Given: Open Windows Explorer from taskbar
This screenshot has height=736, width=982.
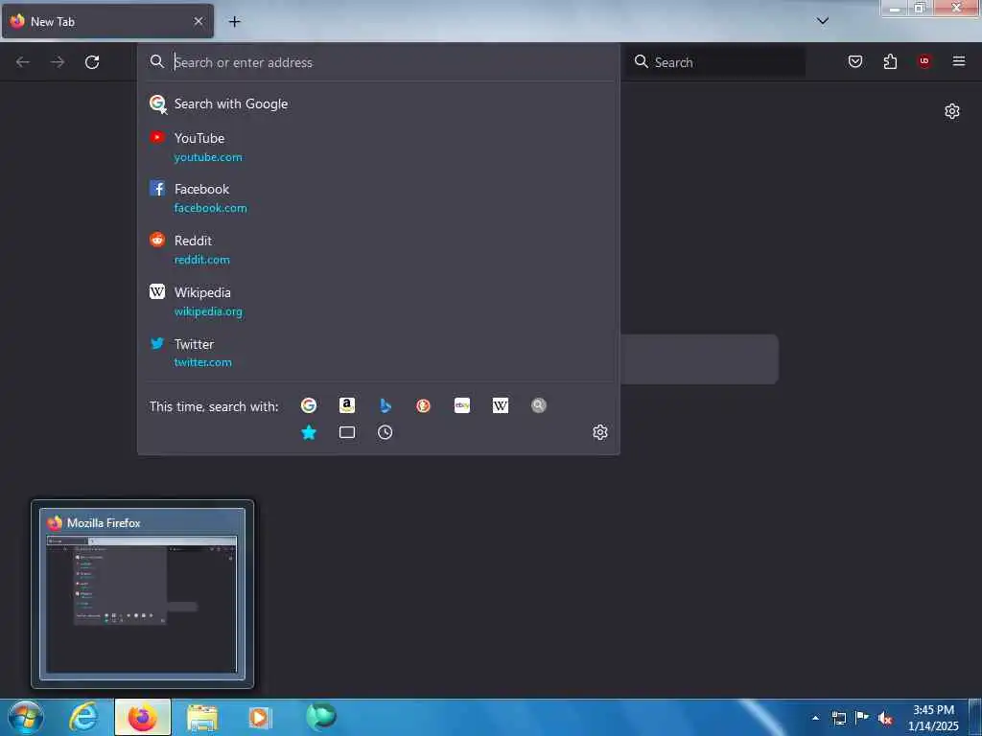Looking at the screenshot, I should click(x=202, y=719).
